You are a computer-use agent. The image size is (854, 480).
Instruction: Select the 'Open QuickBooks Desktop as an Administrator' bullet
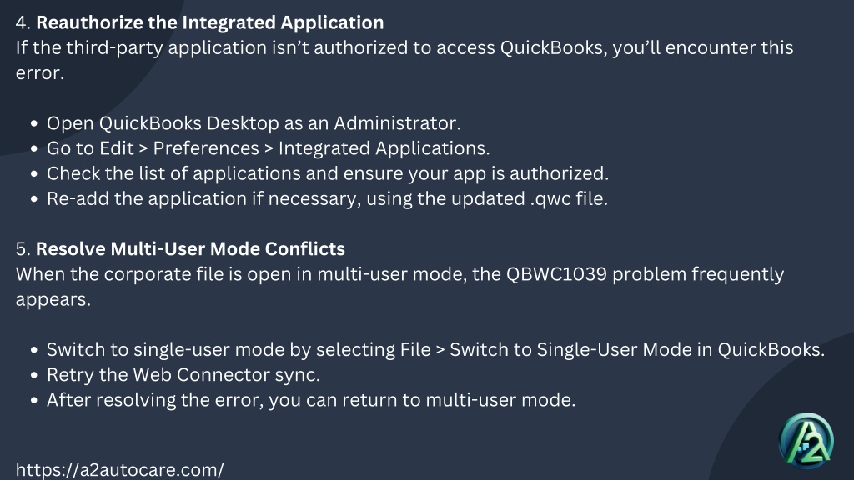(x=254, y=123)
